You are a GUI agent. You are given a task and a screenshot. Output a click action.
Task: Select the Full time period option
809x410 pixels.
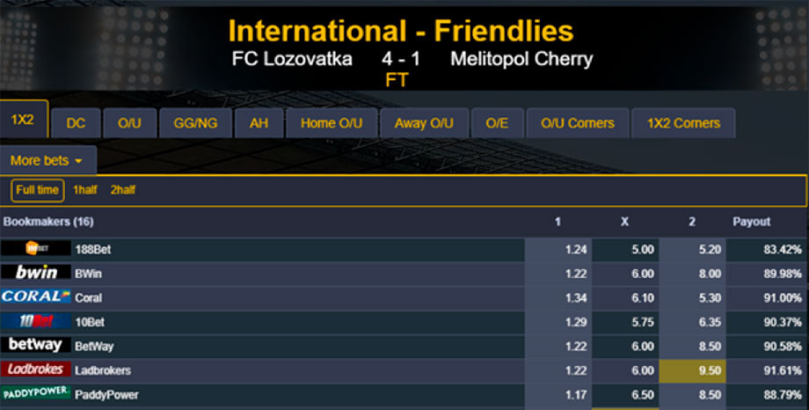click(x=37, y=190)
